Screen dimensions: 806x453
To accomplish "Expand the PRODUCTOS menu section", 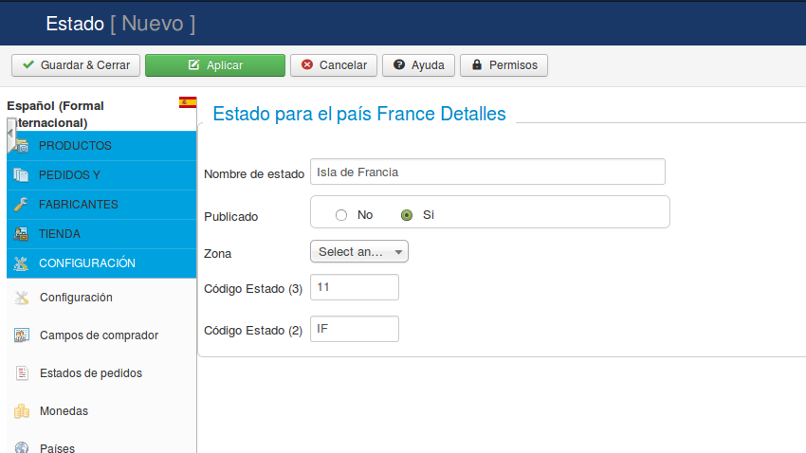I will (101, 146).
